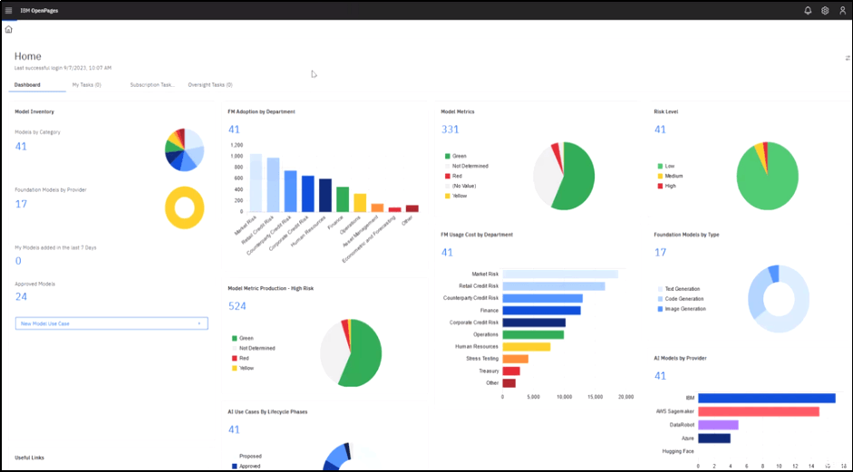Open Foundation Models by Provider count 17

[21, 204]
